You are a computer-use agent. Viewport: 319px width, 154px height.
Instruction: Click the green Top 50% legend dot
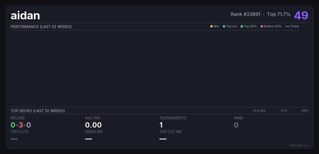[x=242, y=26]
